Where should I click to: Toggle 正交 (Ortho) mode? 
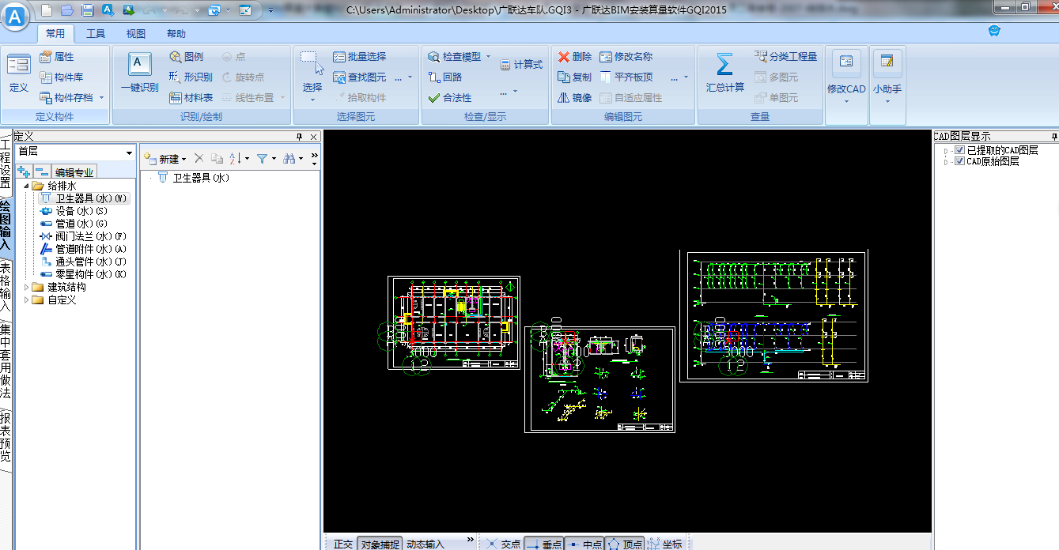[342, 544]
